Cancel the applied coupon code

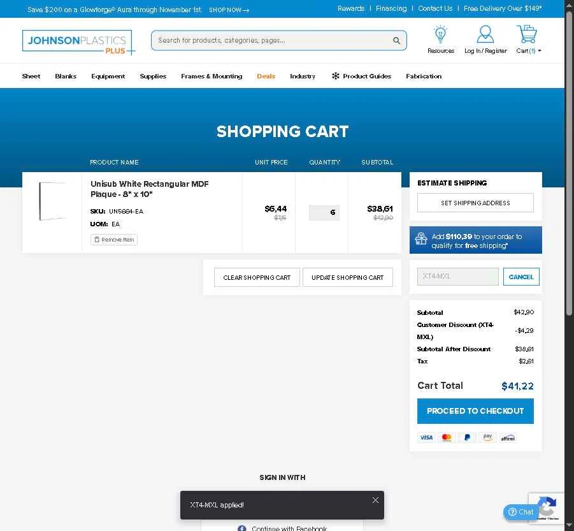point(521,277)
